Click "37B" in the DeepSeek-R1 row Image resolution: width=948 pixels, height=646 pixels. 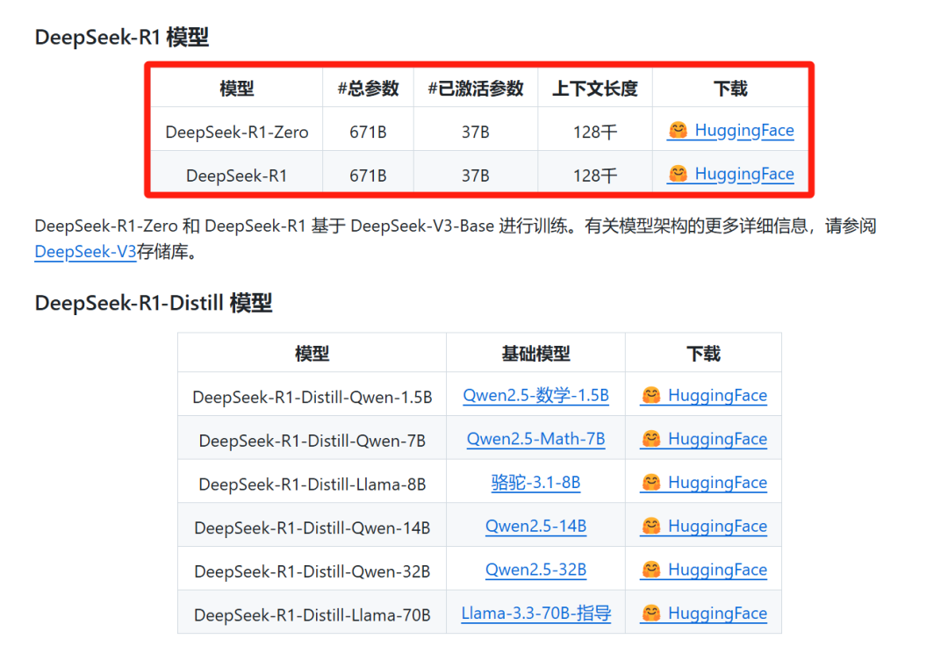coord(476,176)
